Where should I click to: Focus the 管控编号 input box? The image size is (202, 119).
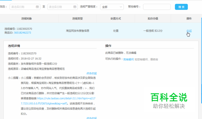point(157,7)
